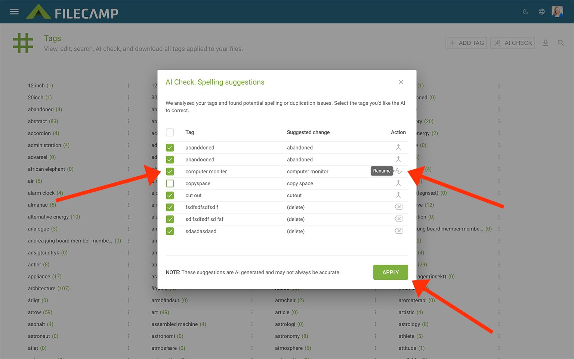Open the user profile avatar menu
This screenshot has width=574, height=359.
tap(557, 12)
